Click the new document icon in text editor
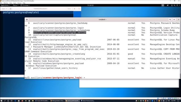This screenshot has height=102, width=181. click(x=10, y=9)
